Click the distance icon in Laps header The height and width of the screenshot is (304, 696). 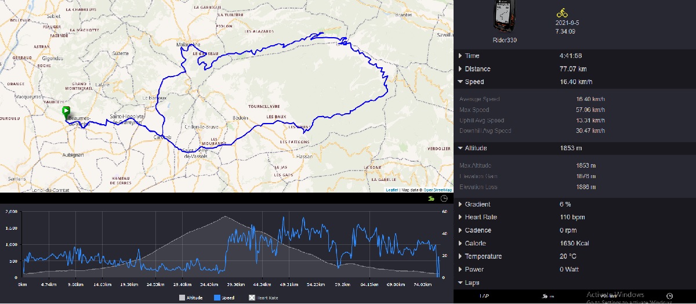(x=546, y=296)
